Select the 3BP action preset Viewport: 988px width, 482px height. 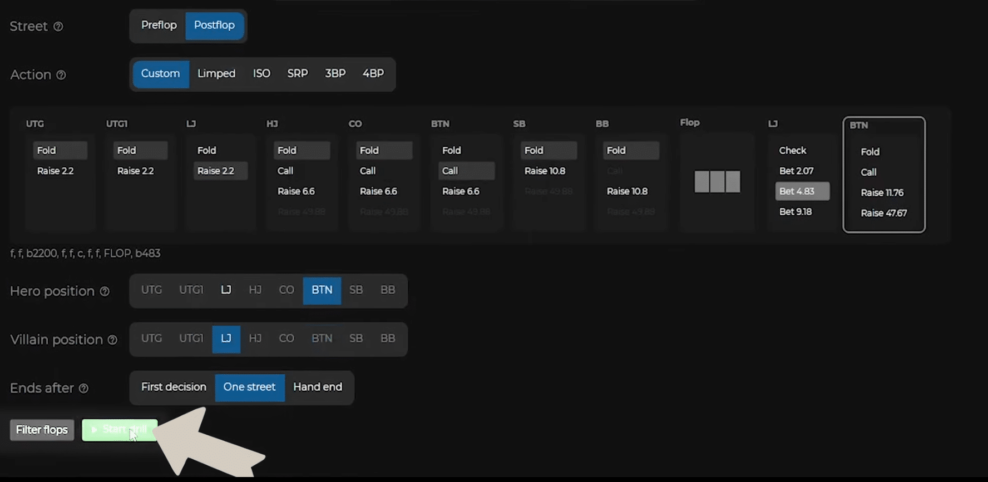tap(335, 74)
